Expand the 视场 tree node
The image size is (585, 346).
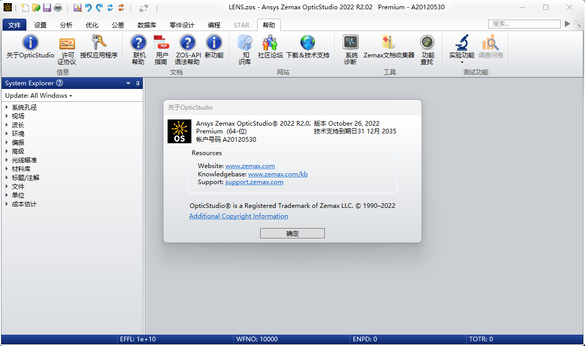pyautogui.click(x=7, y=116)
